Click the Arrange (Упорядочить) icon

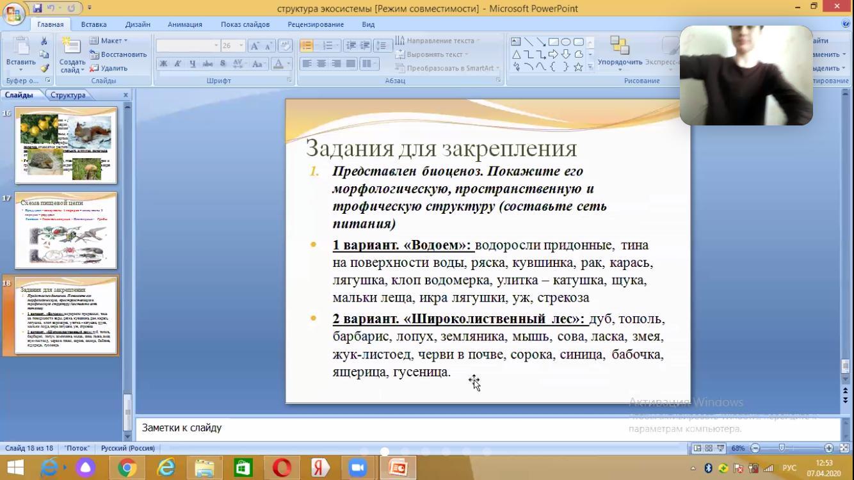click(619, 46)
